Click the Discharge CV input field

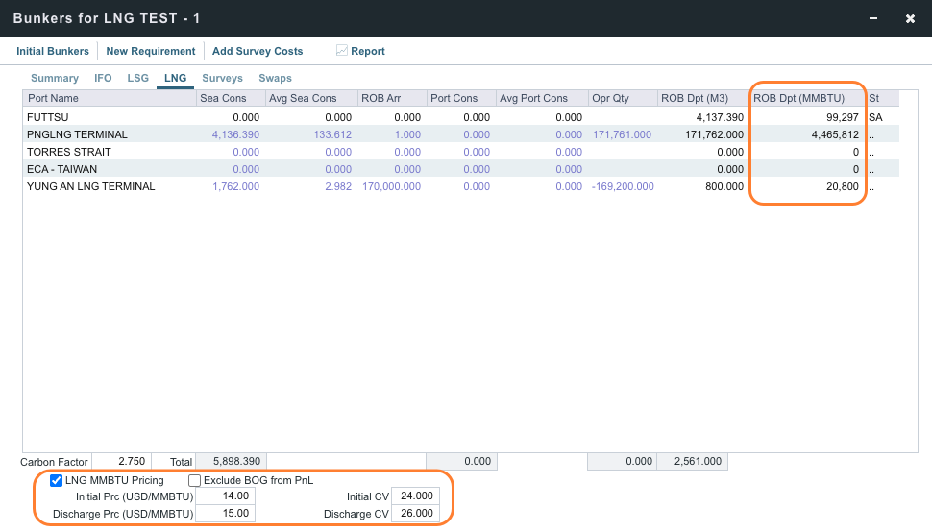(x=415, y=514)
